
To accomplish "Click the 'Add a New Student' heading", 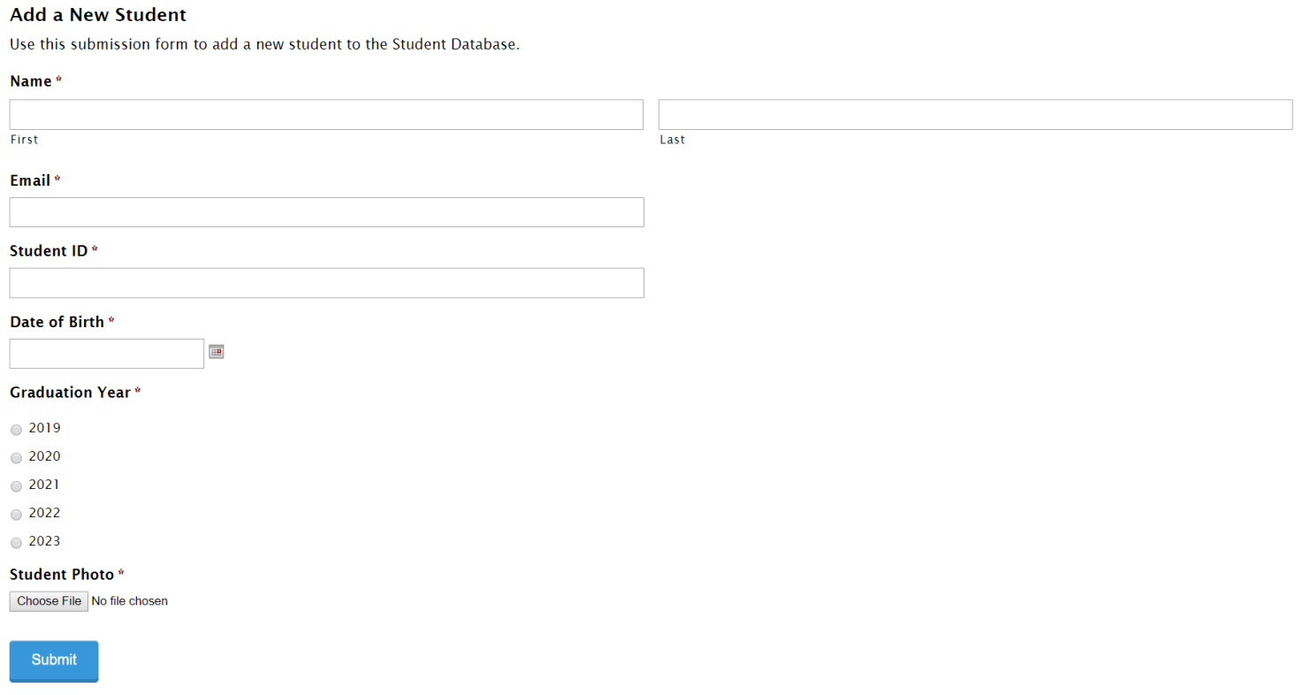I will point(97,15).
